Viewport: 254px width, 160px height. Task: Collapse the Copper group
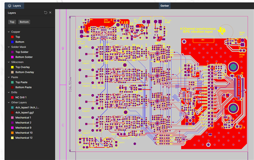tap(9, 32)
